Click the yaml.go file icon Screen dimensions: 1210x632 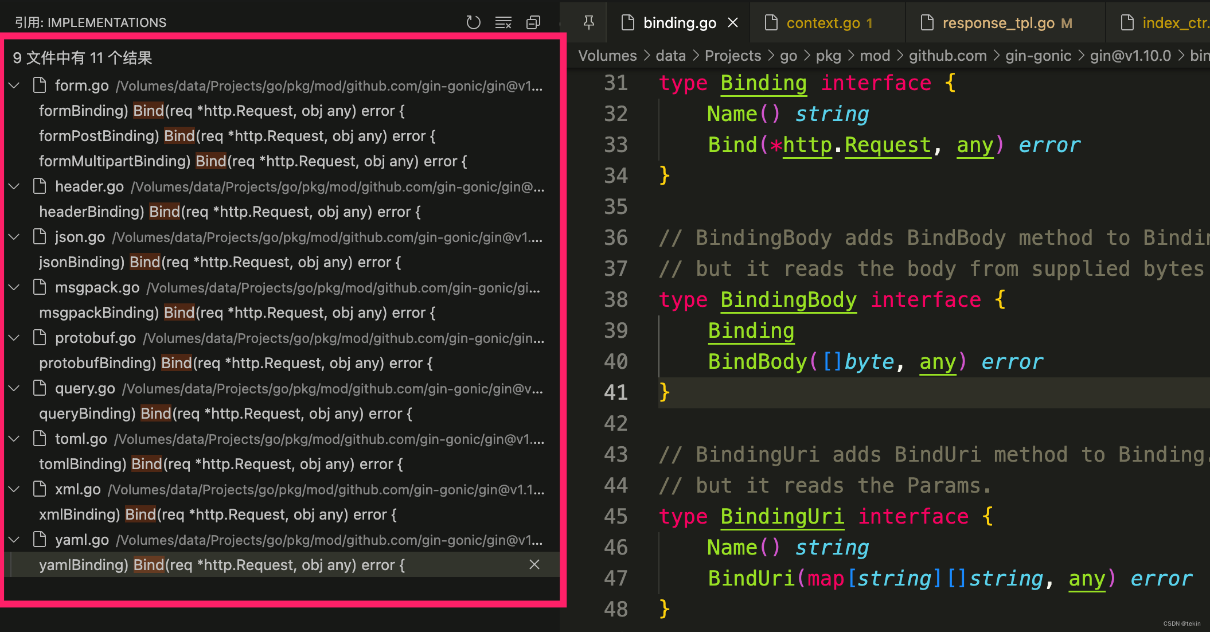pyautogui.click(x=40, y=540)
